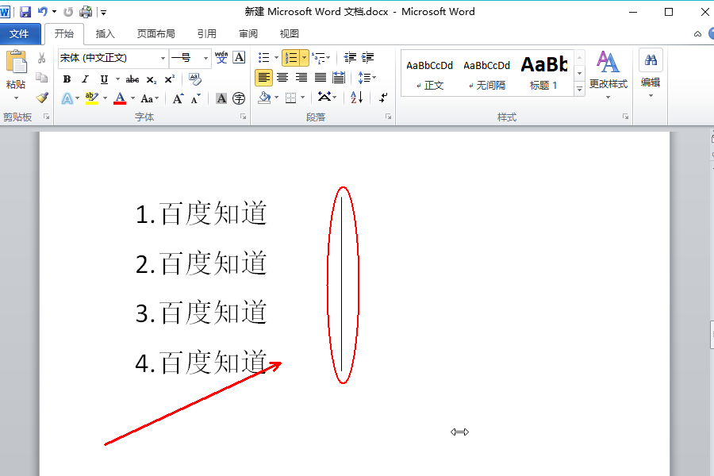Align text left
Image resolution: width=714 pixels, height=476 pixels.
point(263,78)
